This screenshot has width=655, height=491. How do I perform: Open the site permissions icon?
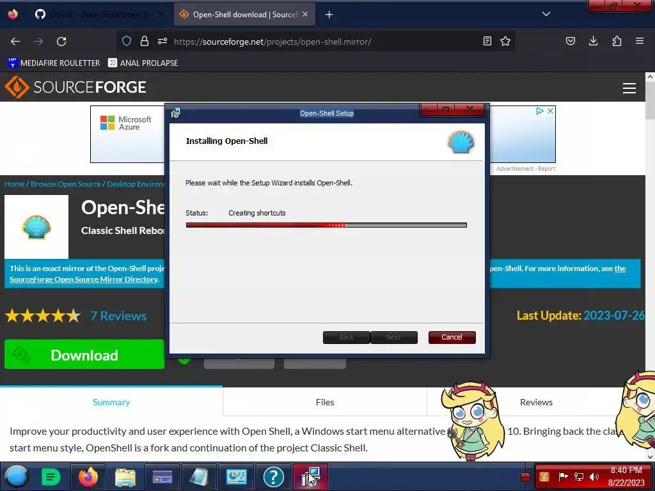pos(162,42)
